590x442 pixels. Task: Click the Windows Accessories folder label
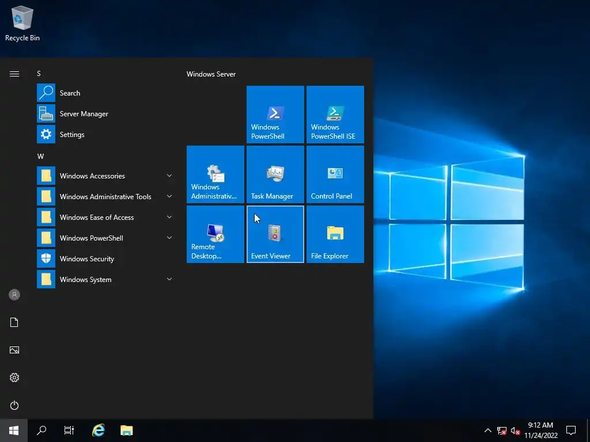[92, 176]
